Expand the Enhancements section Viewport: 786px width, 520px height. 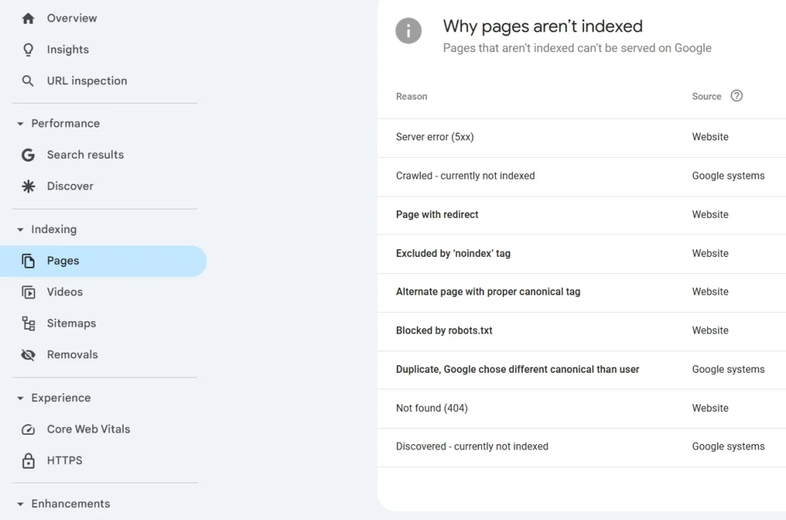click(x=20, y=504)
